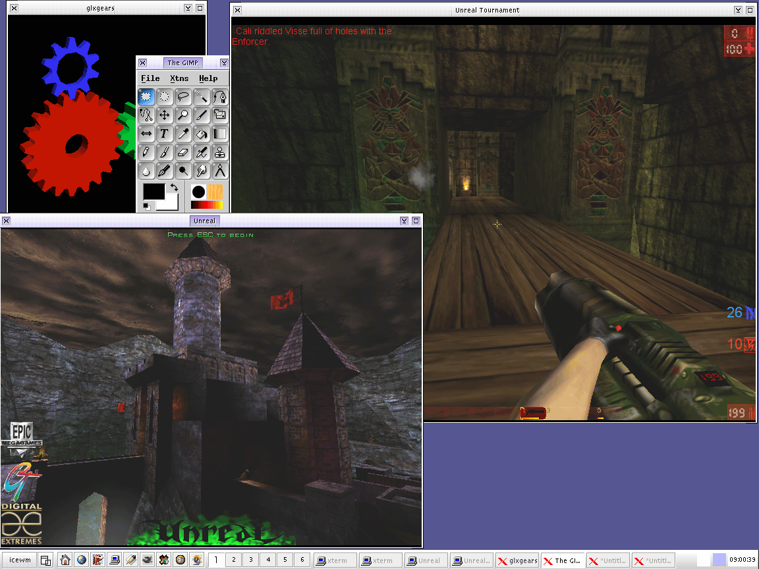Open the File menu in GIMP
The height and width of the screenshot is (569, 759).
pos(150,78)
